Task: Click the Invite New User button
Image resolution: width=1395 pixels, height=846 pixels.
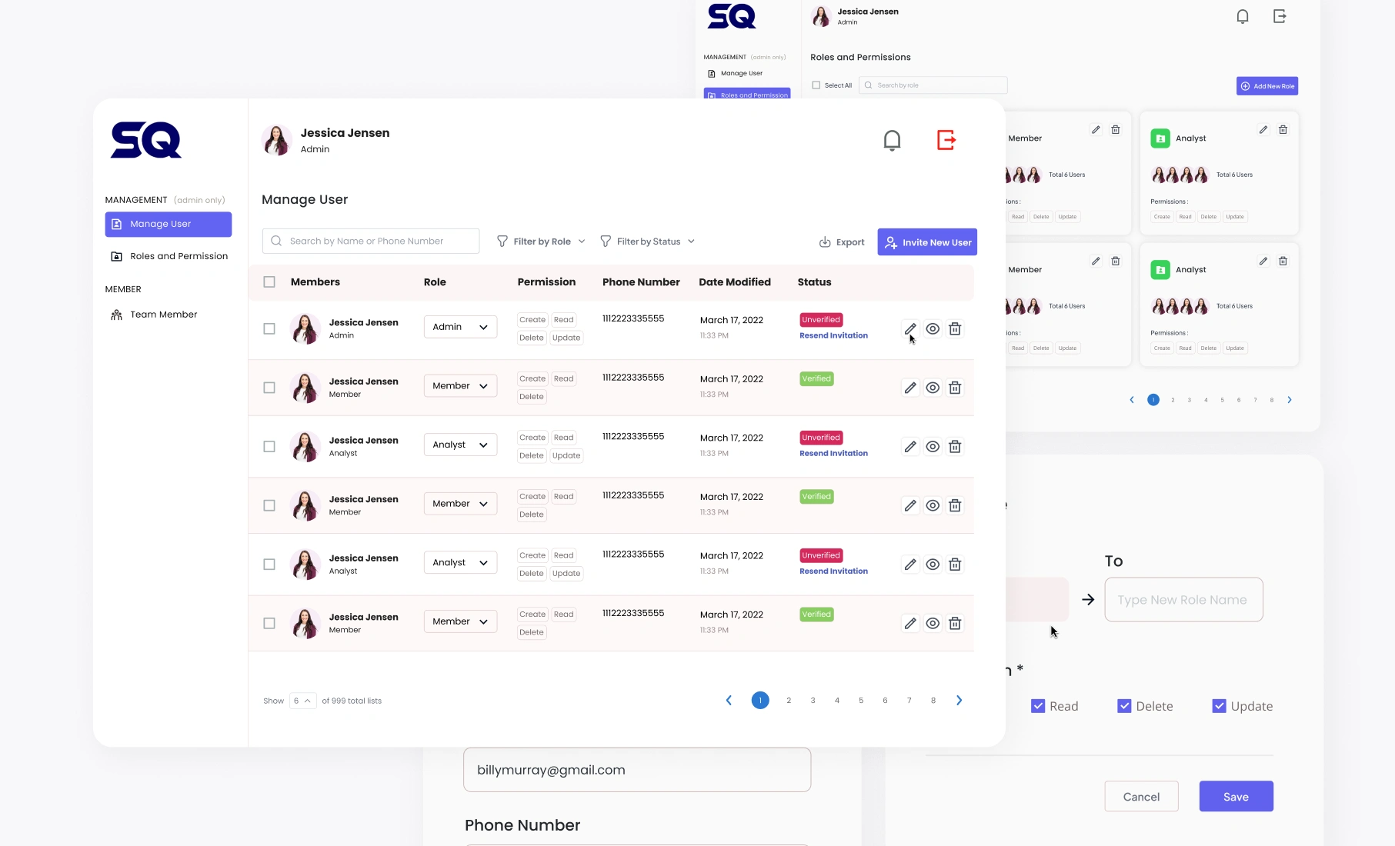Action: pyautogui.click(x=927, y=242)
